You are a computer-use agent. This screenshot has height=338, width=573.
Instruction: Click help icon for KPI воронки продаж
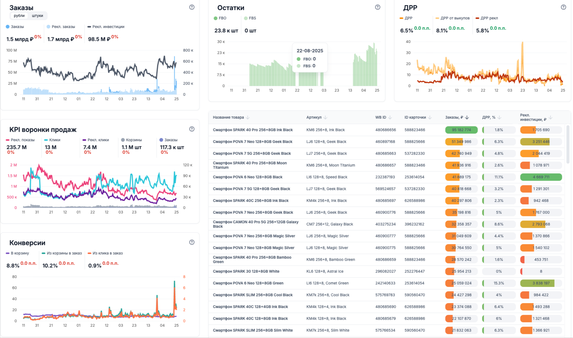192,129
